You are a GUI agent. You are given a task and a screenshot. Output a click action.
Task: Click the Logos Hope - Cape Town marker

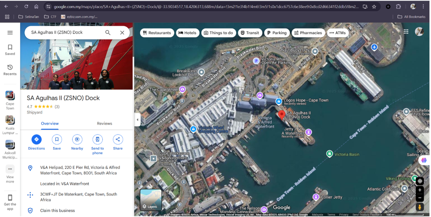[279, 101]
